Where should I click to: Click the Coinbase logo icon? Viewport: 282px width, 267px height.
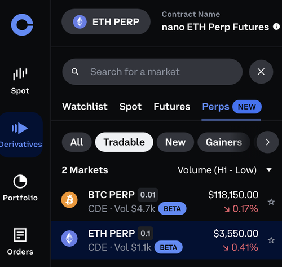[x=22, y=25]
